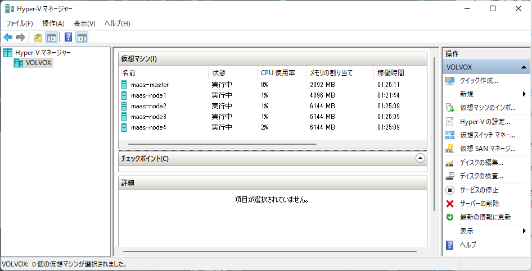This screenshot has height=271, width=532.
Task: Click the Hyper-V マネージャー root tree icon
Action: pos(8,53)
